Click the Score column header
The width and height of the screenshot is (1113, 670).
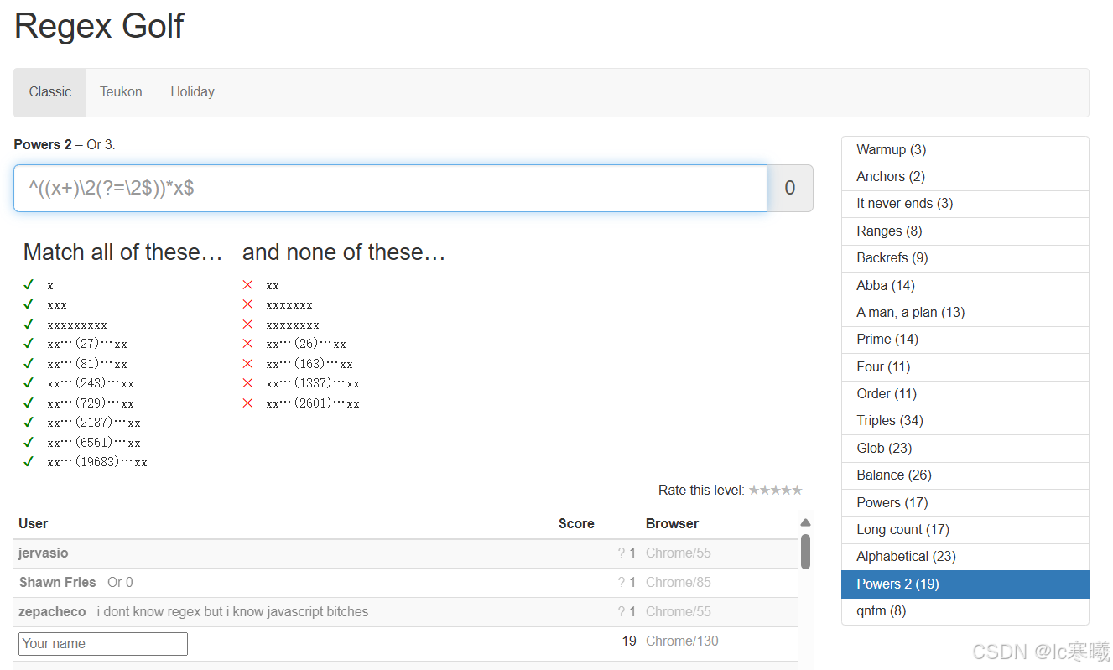point(576,523)
